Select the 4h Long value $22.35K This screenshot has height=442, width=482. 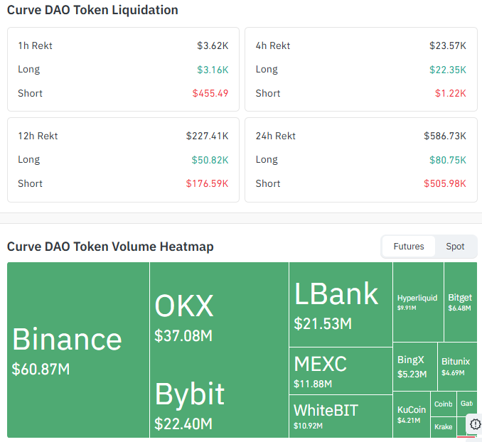(x=448, y=70)
